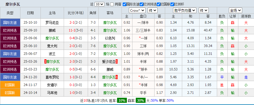The height and width of the screenshot is (105, 254).
Task: Click the 胜 result in the 安道尔 row
Action: [222, 85]
